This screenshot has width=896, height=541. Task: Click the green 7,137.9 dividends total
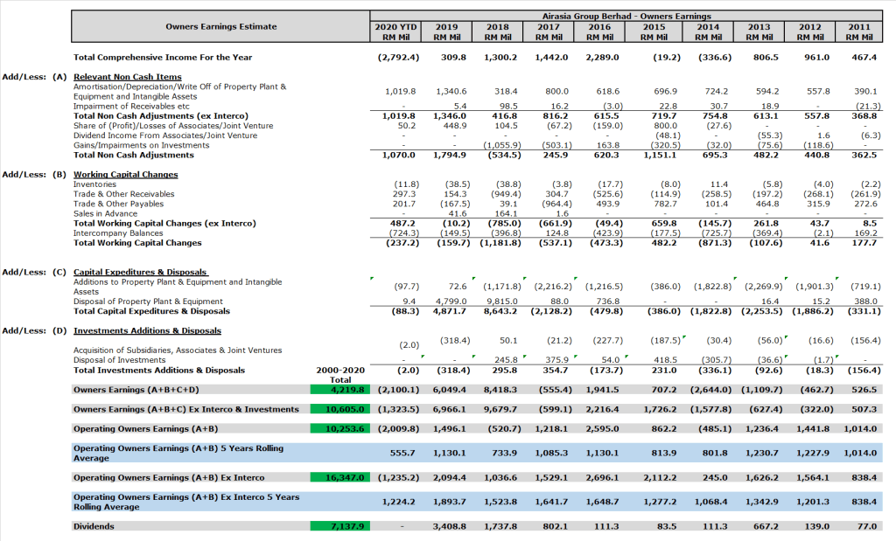(x=341, y=526)
